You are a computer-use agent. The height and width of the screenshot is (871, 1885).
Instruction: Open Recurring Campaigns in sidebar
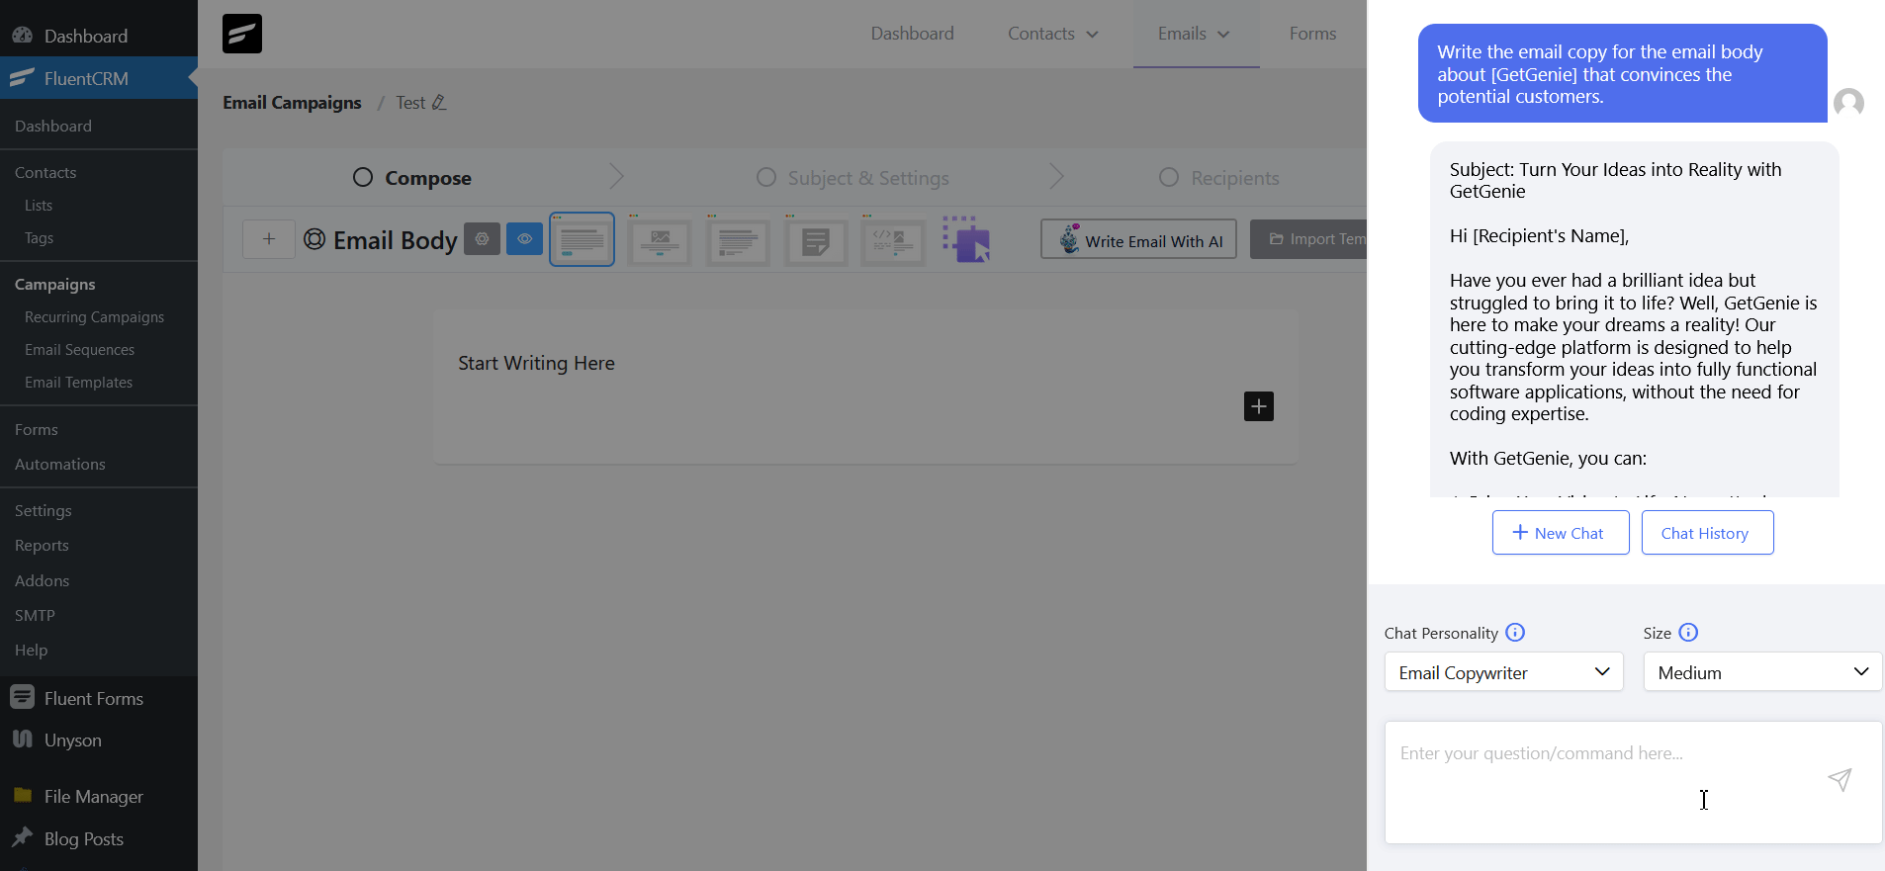(x=94, y=317)
